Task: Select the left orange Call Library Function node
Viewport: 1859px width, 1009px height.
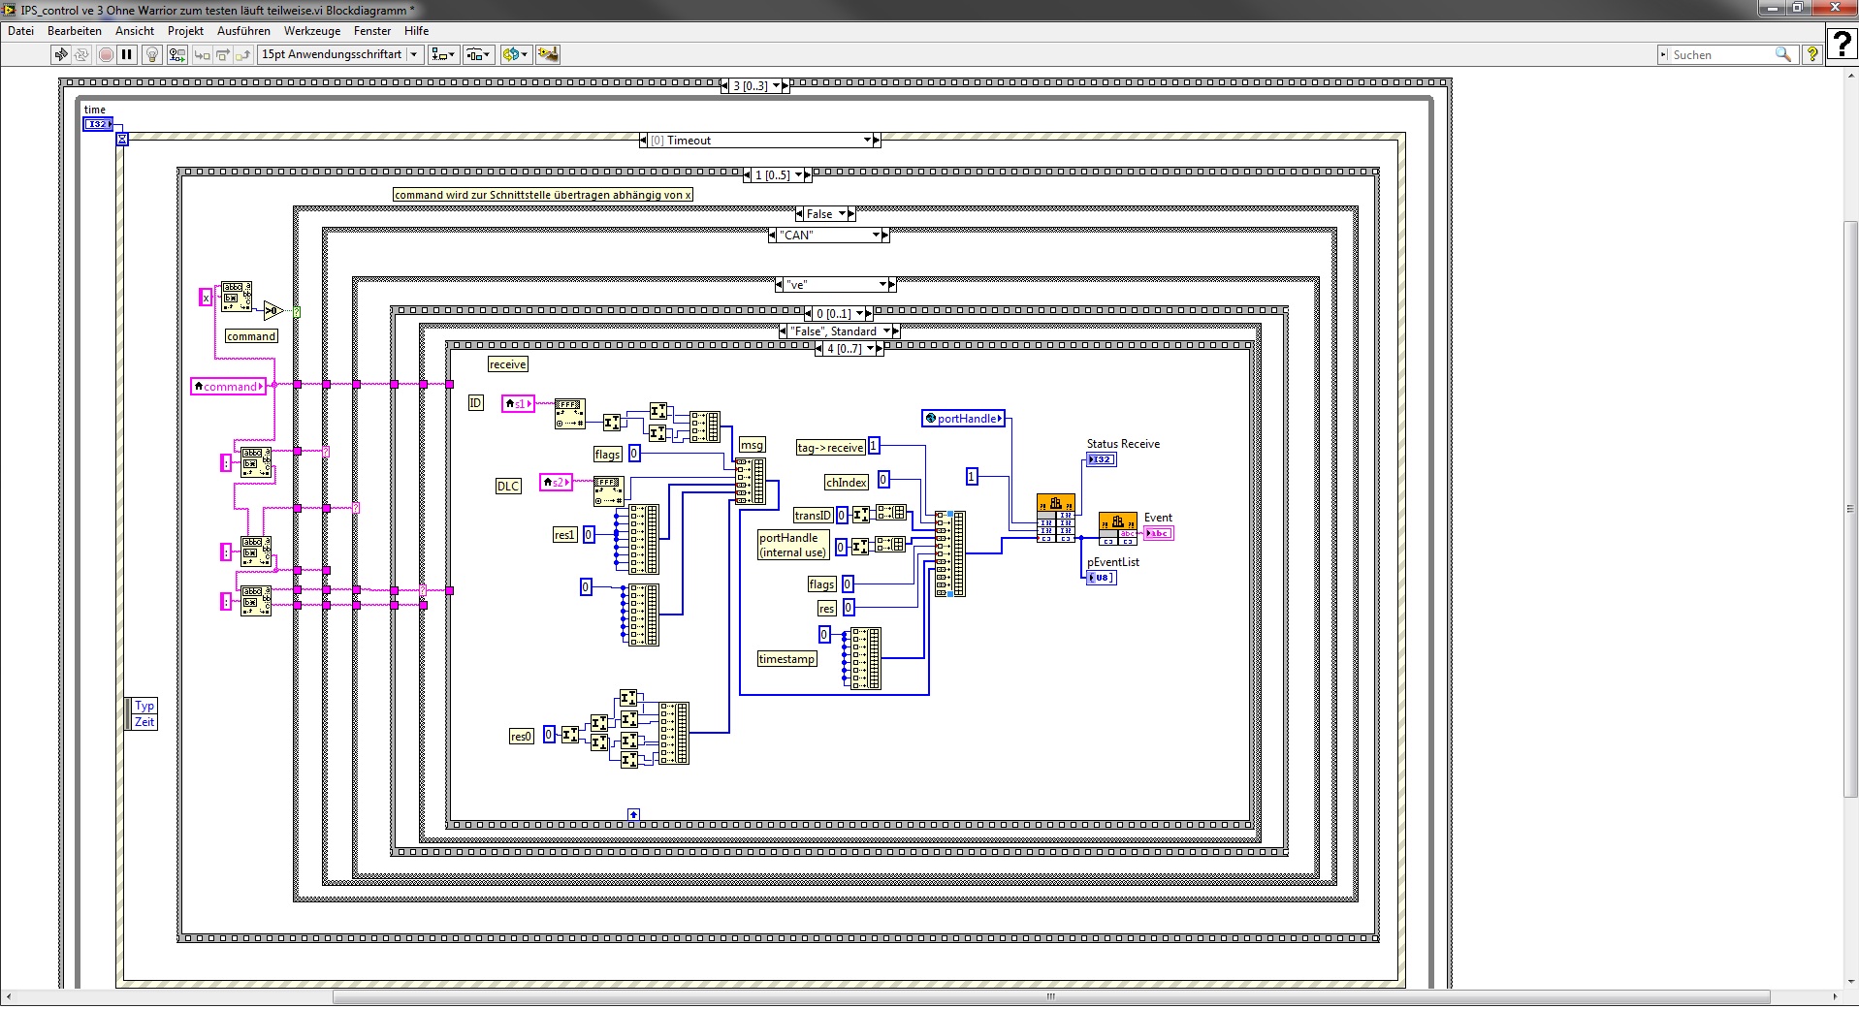Action: tap(1056, 518)
